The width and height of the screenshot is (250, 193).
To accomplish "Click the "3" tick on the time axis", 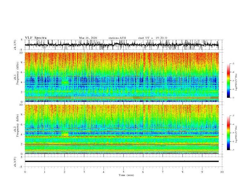I will pyautogui.click(x=84, y=172).
